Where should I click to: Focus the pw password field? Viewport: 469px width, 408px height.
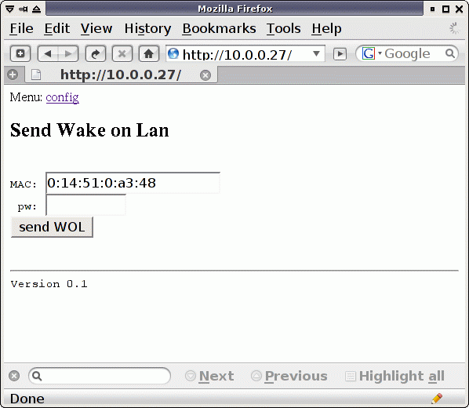[85, 205]
